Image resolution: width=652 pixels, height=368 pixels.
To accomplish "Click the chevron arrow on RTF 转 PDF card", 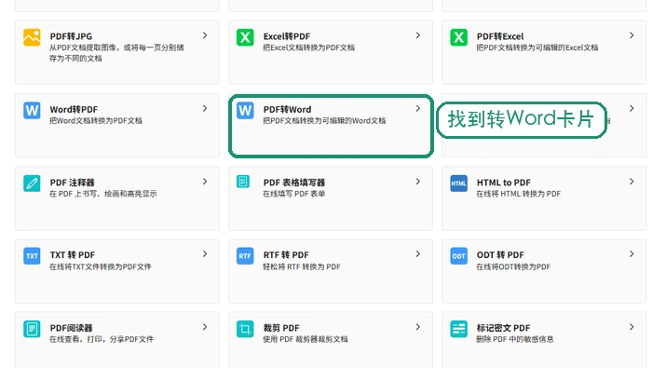I will (418, 254).
